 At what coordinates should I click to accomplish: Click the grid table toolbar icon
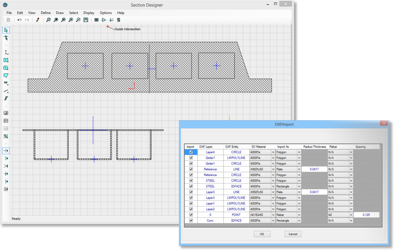click(96, 20)
